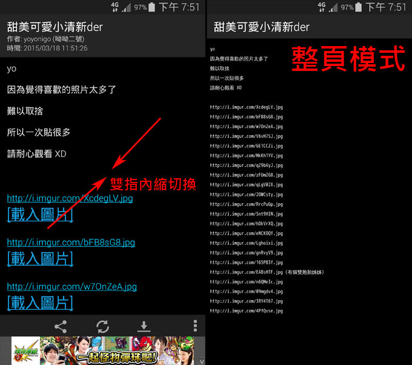Tap the left post title header
Viewport: 412px width, 365px height.
click(x=56, y=27)
